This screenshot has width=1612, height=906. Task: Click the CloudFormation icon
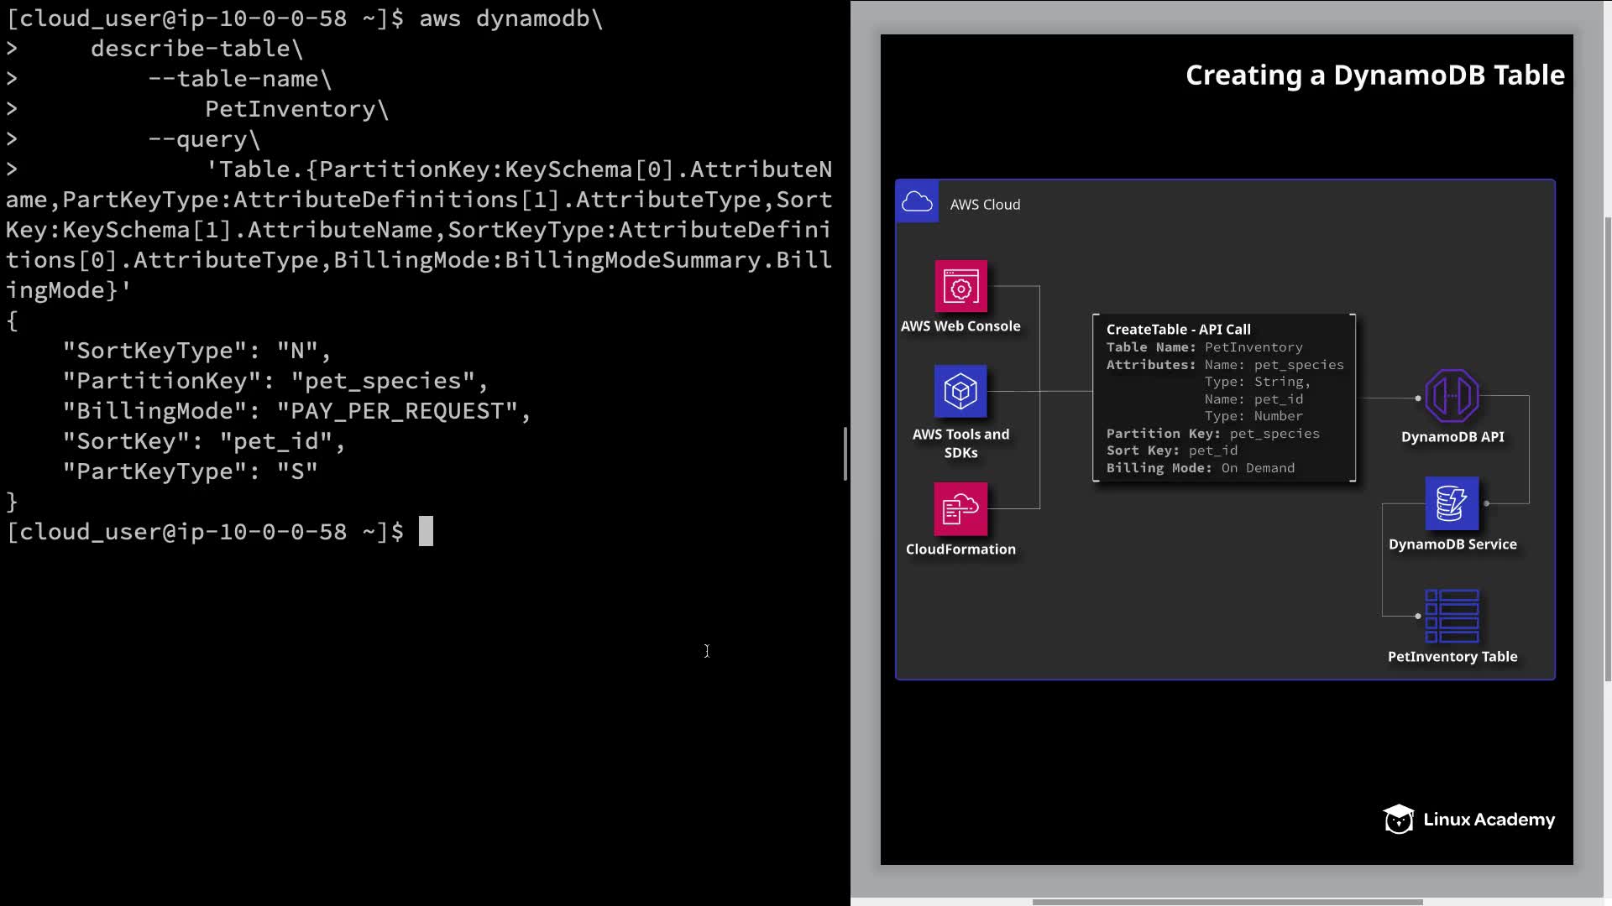(x=960, y=508)
